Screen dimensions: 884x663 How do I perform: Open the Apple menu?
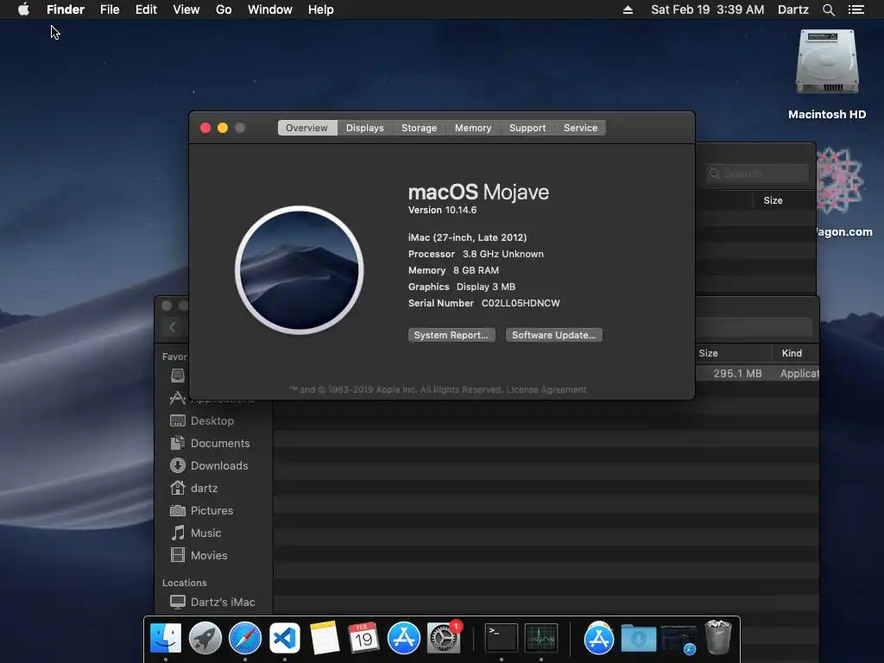(23, 9)
